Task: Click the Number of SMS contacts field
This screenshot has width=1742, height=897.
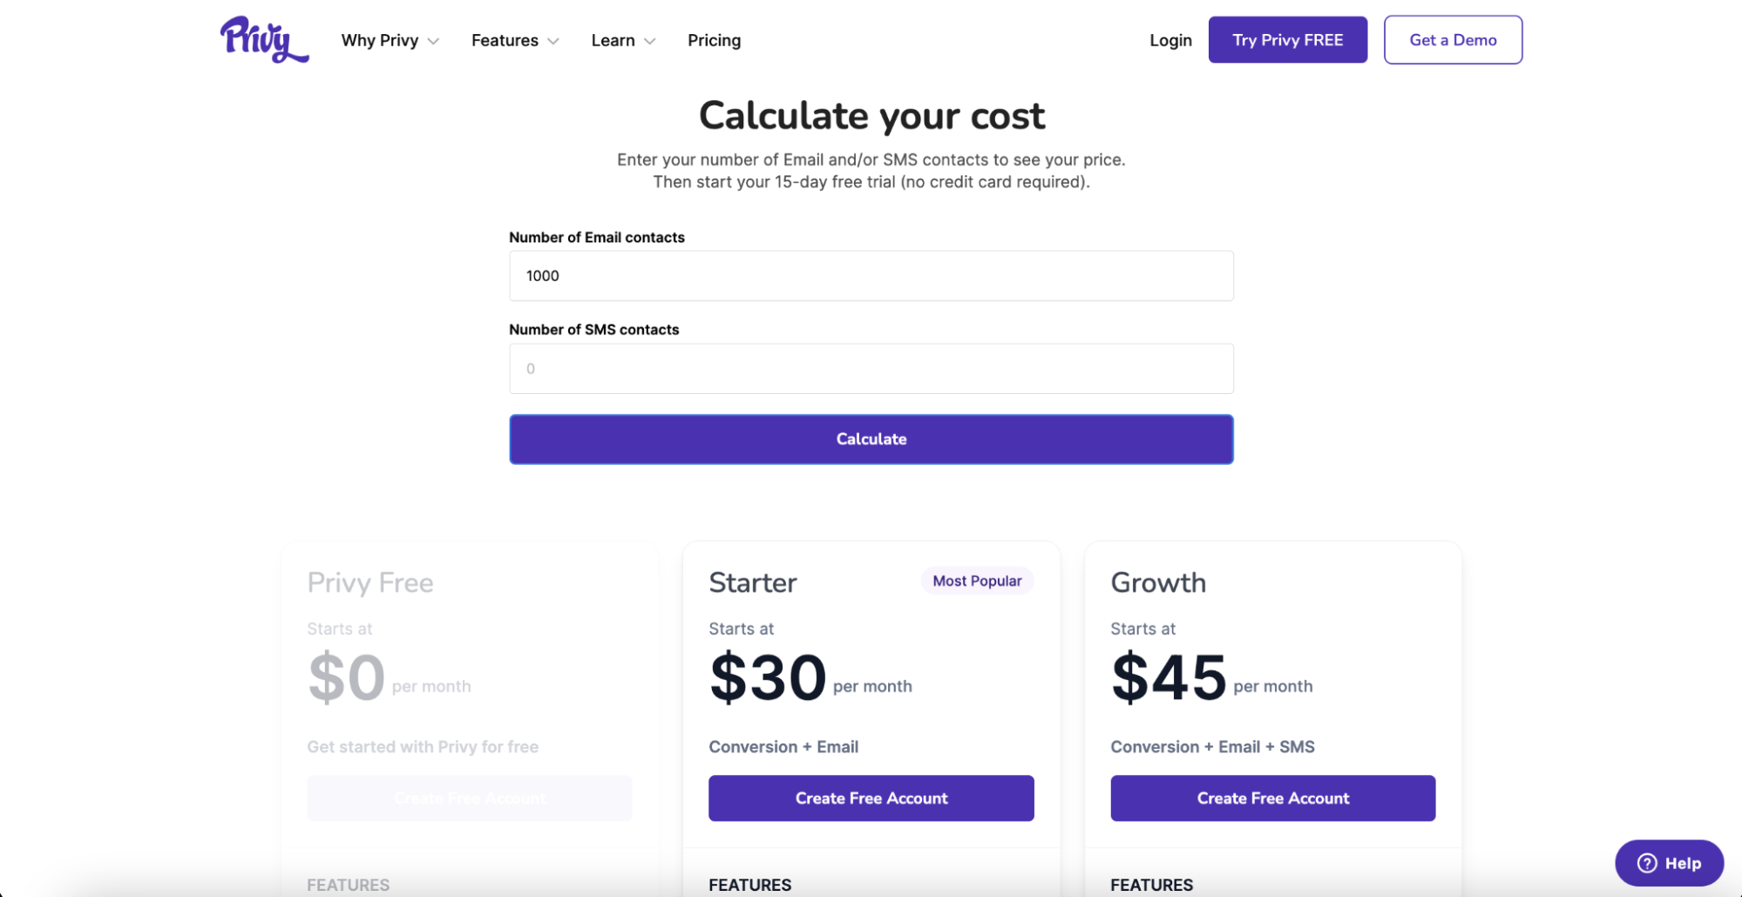Action: coord(871,368)
